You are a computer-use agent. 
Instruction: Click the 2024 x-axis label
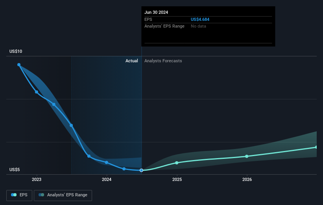107,179
